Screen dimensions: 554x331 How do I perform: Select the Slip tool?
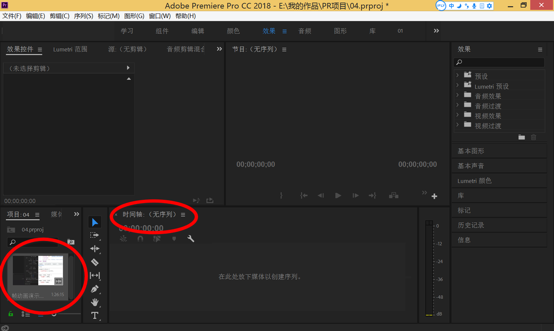(x=95, y=276)
